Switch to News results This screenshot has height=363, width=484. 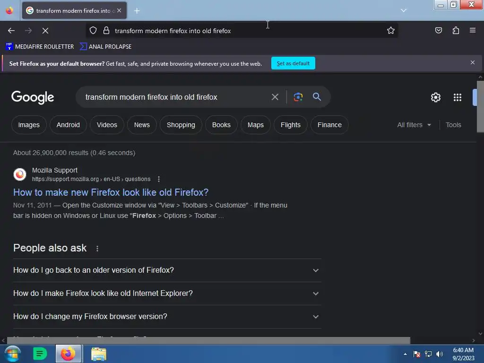142,125
